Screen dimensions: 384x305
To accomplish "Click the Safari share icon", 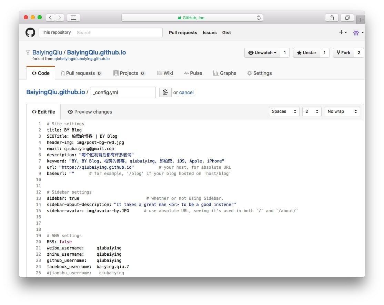I will coord(332,18).
